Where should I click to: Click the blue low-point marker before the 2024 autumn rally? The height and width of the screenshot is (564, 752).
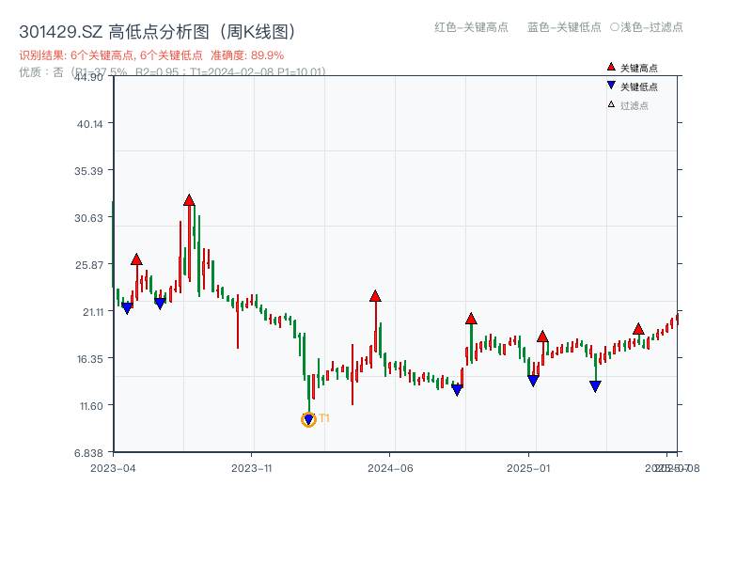458,389
